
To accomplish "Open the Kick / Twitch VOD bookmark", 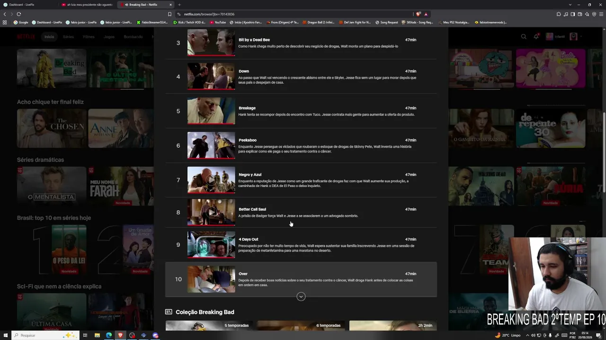I will click(189, 22).
